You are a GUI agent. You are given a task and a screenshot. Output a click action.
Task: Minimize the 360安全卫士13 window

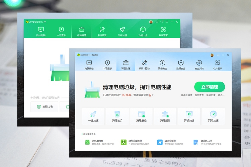click(172, 22)
